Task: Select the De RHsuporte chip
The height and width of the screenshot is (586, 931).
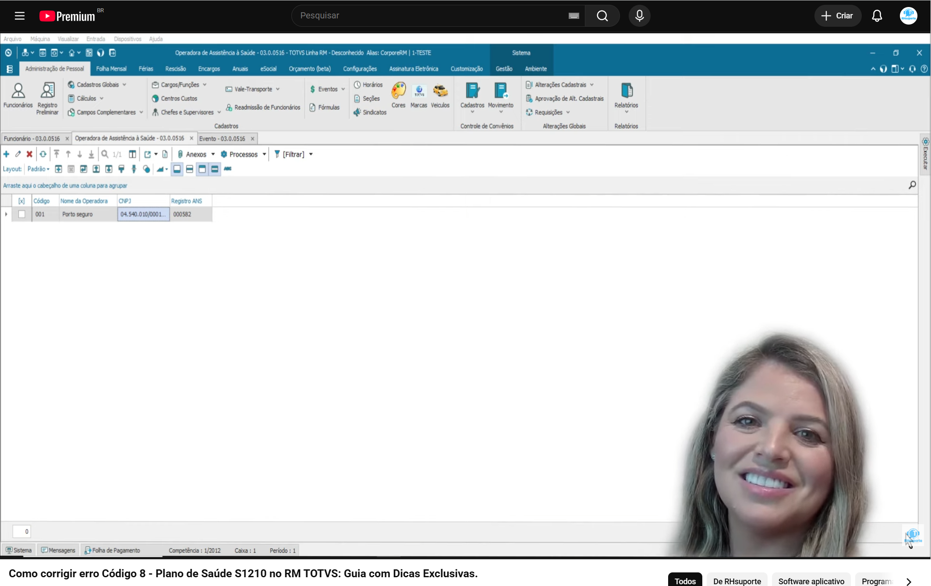Action: [x=737, y=580]
